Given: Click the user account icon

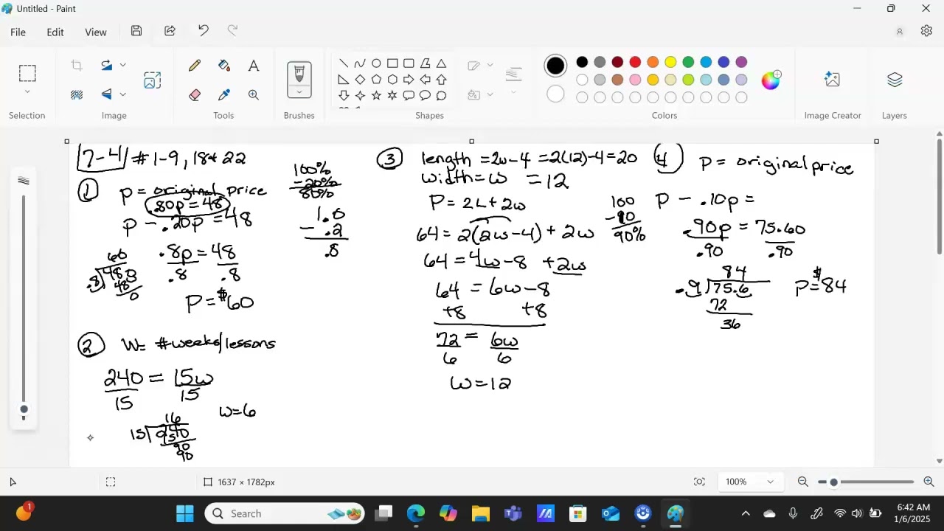Looking at the screenshot, I should [x=900, y=32].
